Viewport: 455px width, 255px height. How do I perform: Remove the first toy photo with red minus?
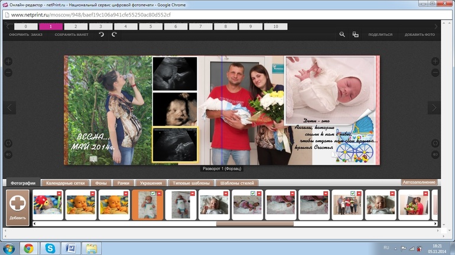click(x=59, y=193)
